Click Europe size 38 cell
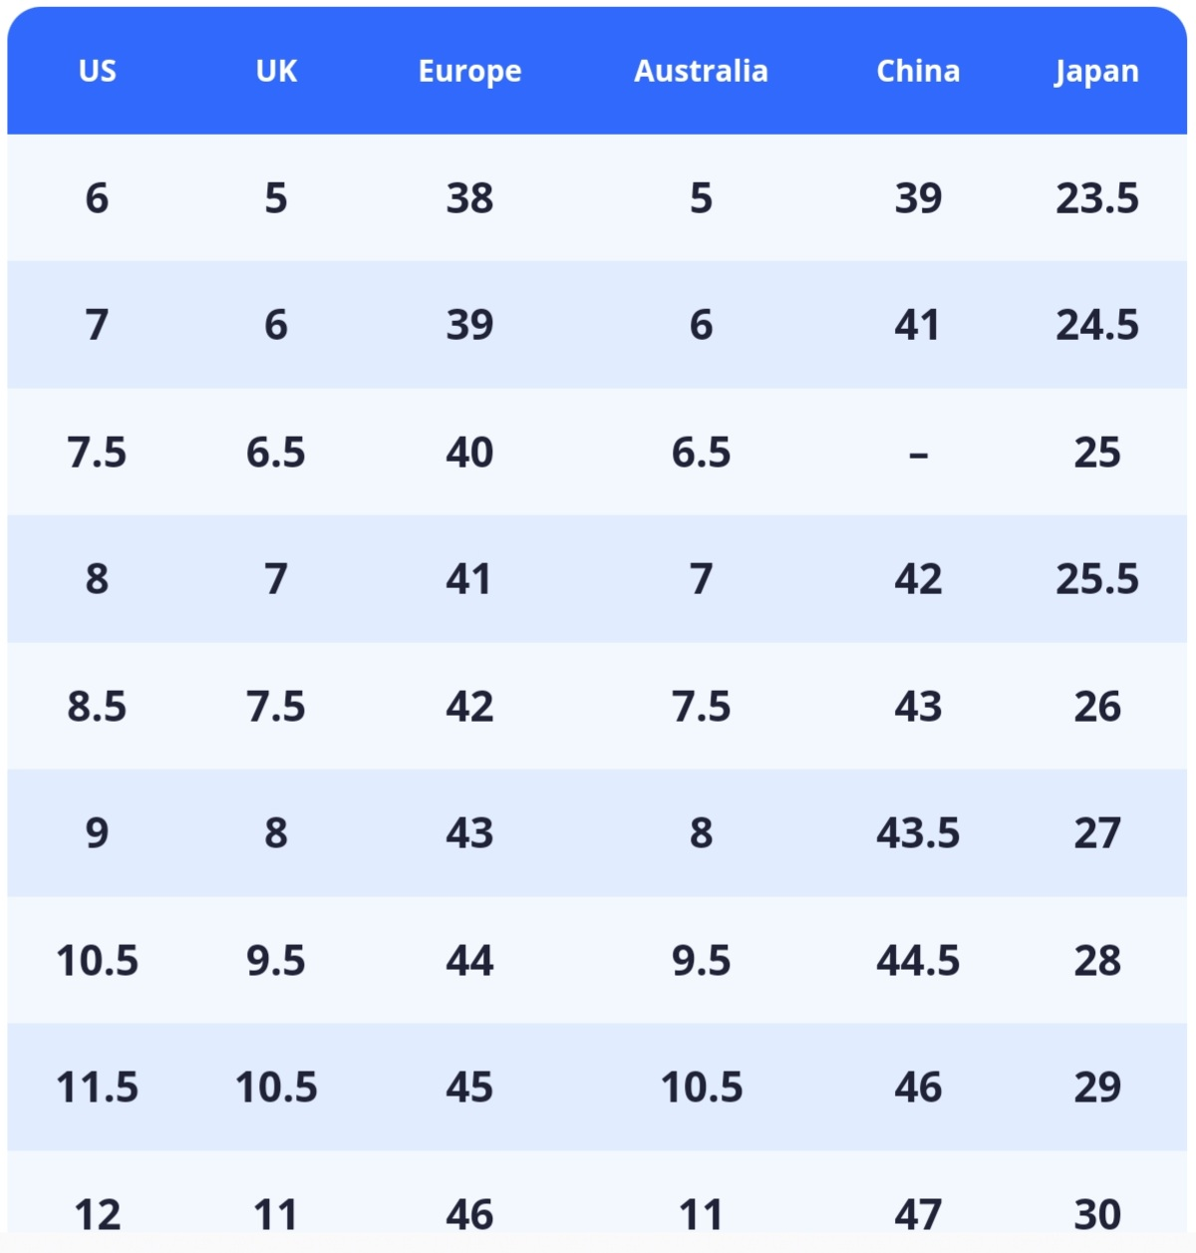Screen dimensions: 1196x1253 [x=469, y=198]
